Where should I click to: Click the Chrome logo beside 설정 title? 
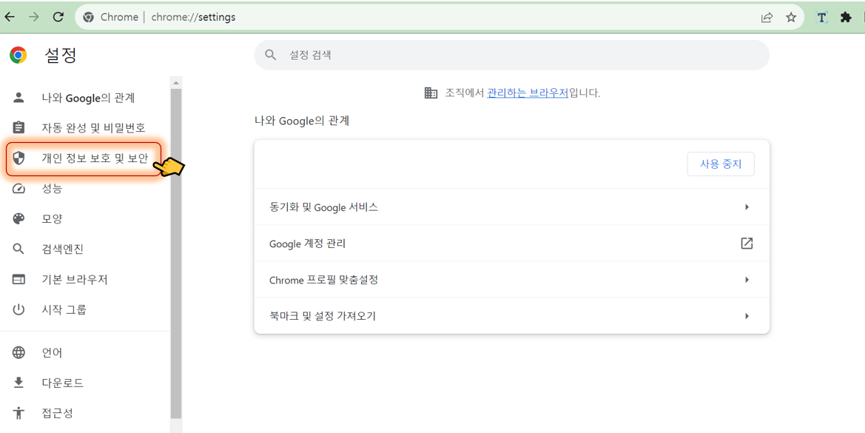coord(17,54)
